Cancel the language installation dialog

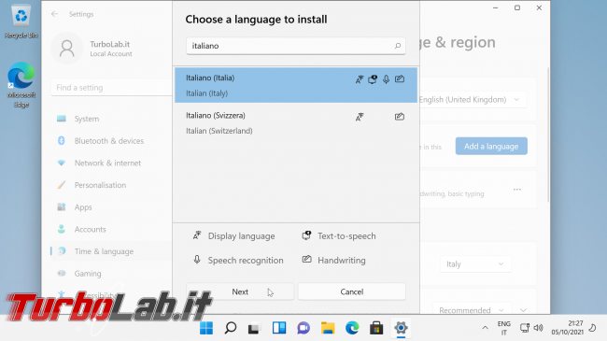pyautogui.click(x=351, y=291)
